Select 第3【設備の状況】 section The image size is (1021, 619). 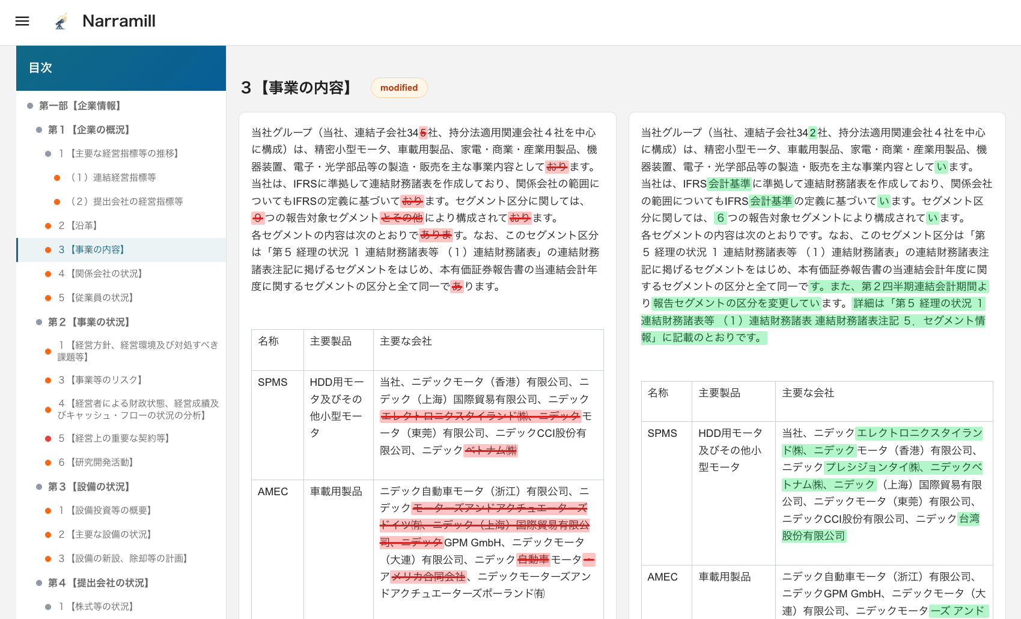[90, 487]
